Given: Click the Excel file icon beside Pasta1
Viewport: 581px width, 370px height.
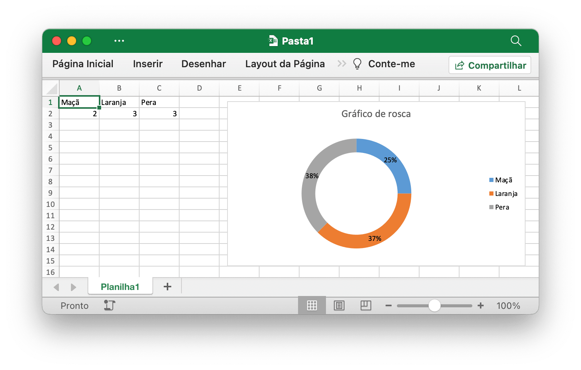Looking at the screenshot, I should tap(273, 40).
